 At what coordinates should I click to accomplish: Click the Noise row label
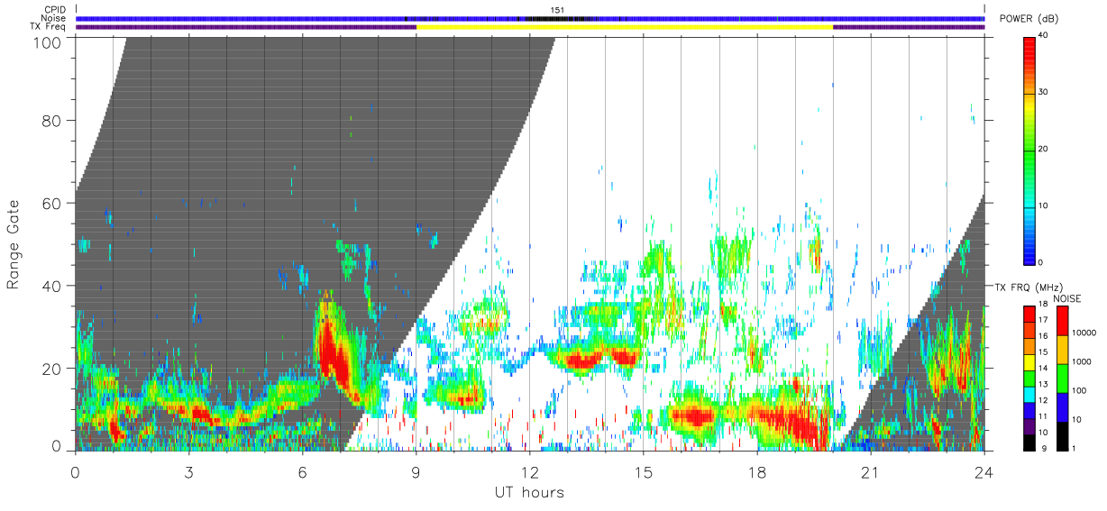pos(53,18)
